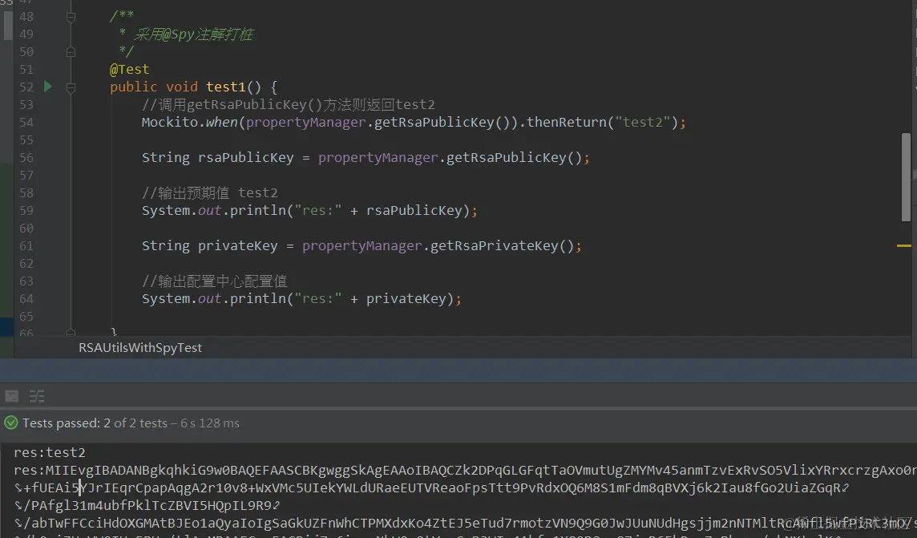Click the console line starting with '+fUEAi5'

click(x=431, y=487)
